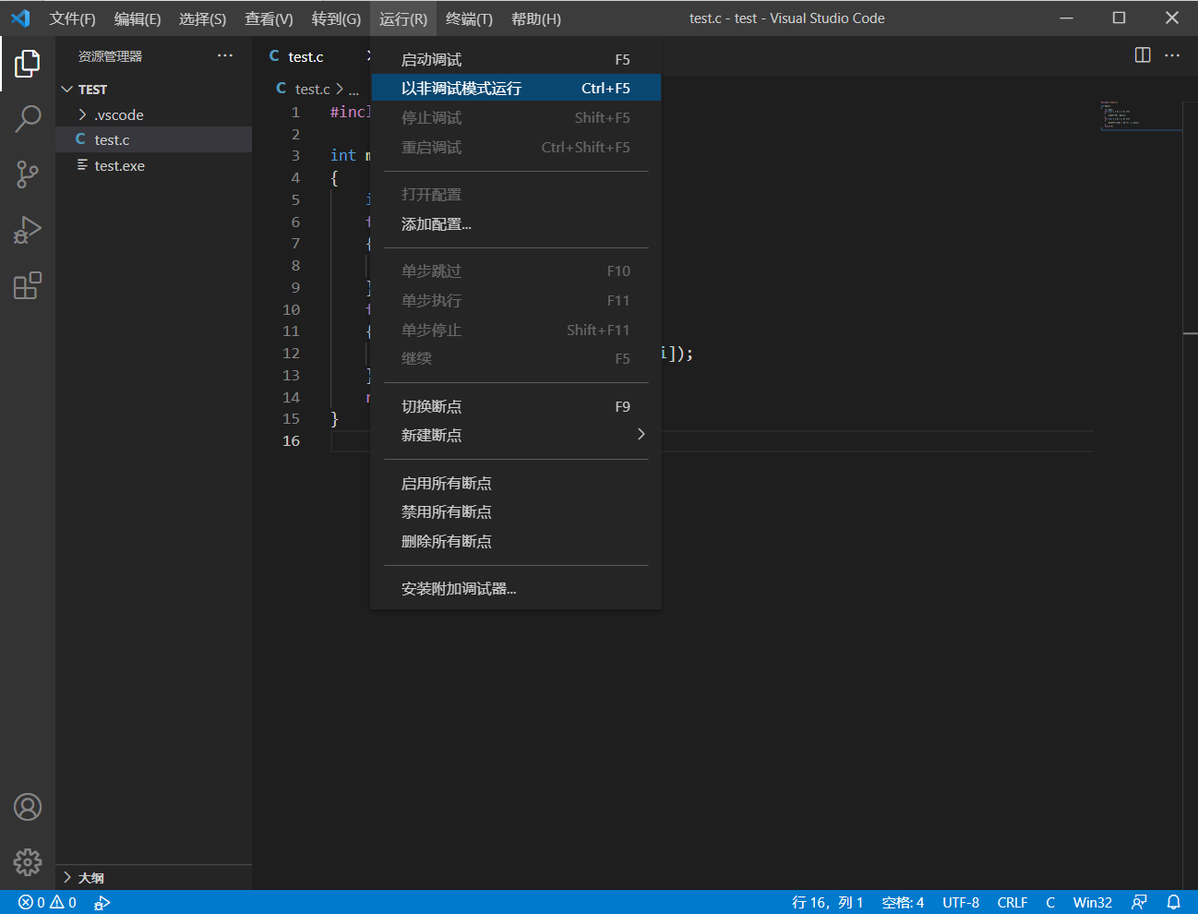Choose 启用所有断点 menu item
The width and height of the screenshot is (1198, 914).
[516, 483]
